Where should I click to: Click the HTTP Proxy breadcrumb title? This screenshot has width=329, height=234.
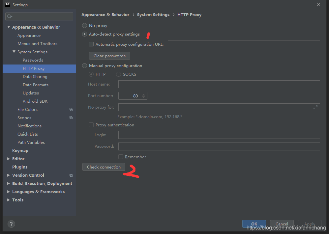[x=189, y=15]
